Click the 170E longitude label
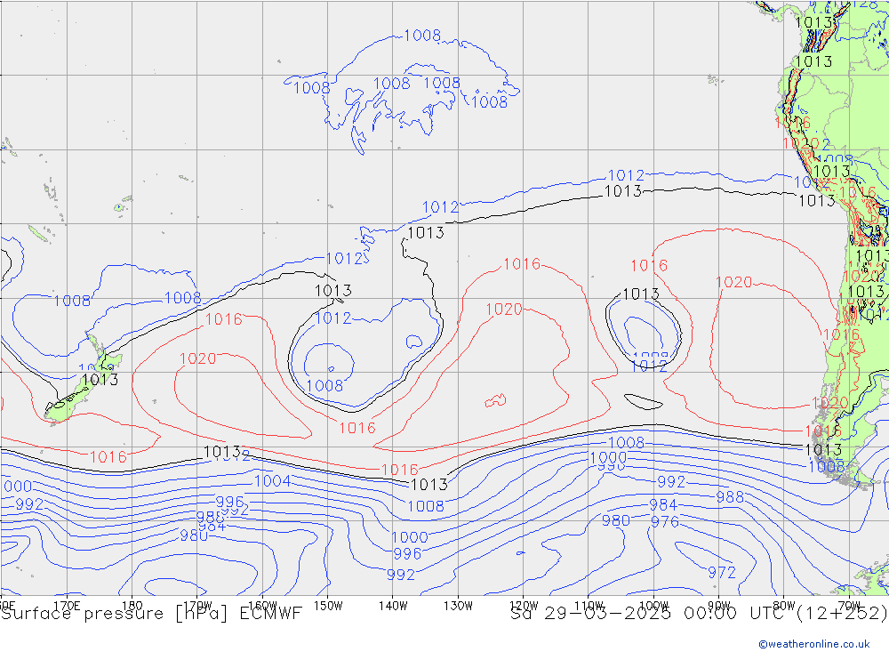The height and width of the screenshot is (652, 889). (x=67, y=606)
